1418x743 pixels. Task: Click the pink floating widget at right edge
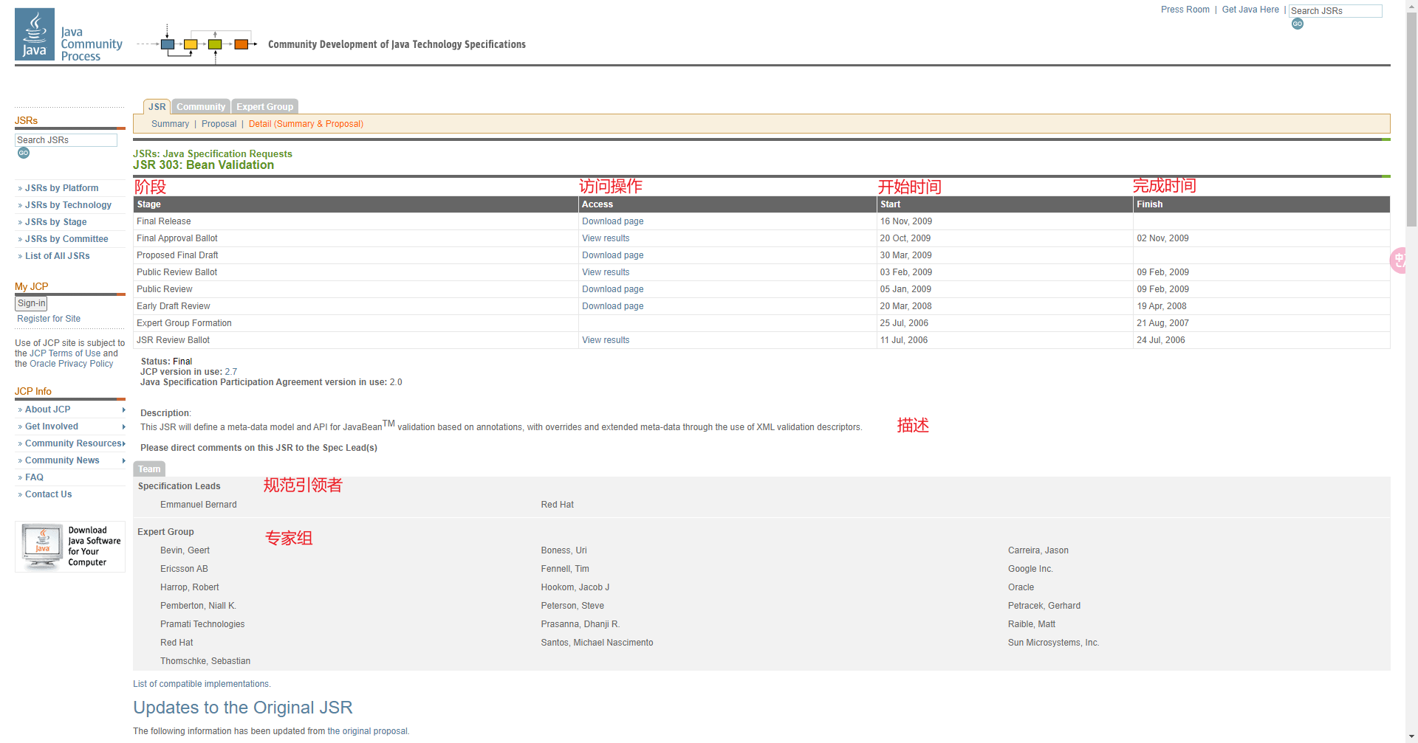tap(1398, 260)
